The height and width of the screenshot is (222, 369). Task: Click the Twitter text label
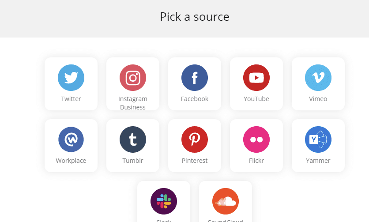pos(71,99)
